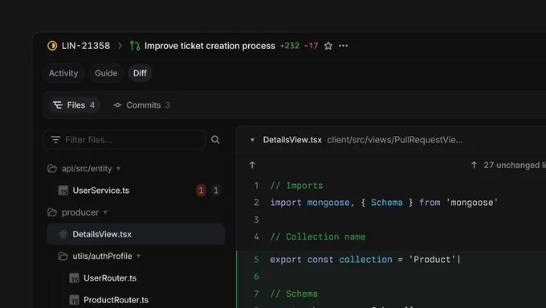
Task: Show the Files 4 view
Action: coord(74,105)
